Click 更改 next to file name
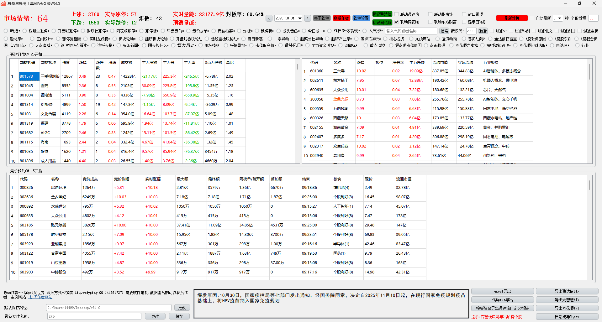The image size is (602, 322). click(x=155, y=316)
